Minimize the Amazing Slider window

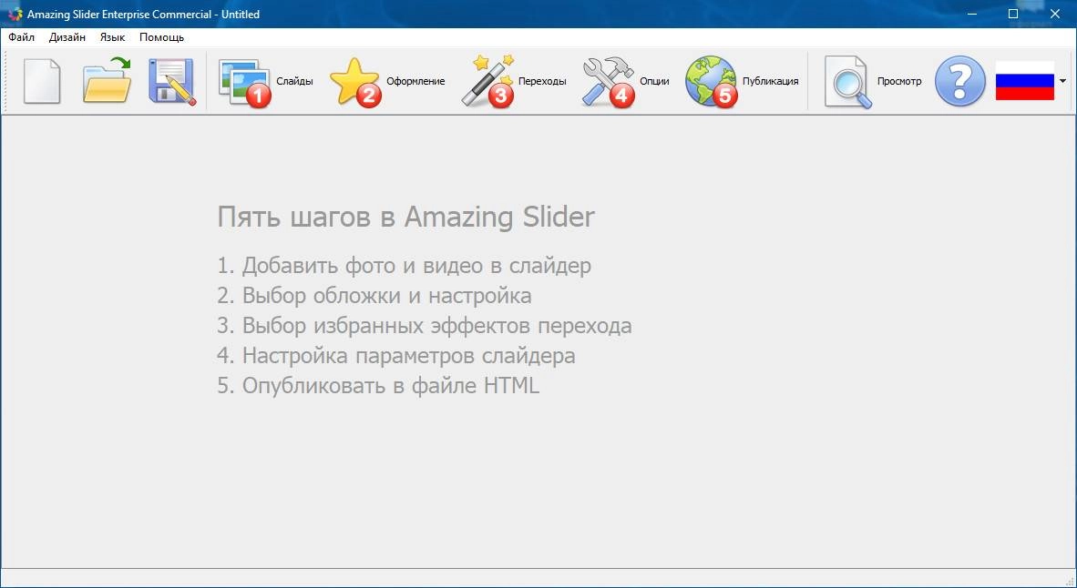pos(972,14)
